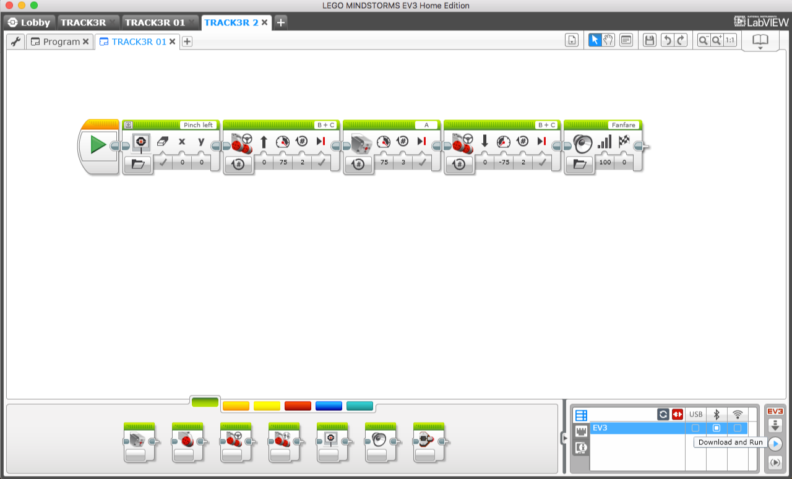
Task: Add a comment with the Comment tool
Action: pyautogui.click(x=626, y=40)
